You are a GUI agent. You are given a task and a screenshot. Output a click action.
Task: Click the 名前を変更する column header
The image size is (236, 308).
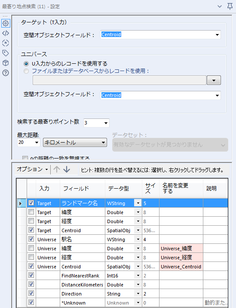click(181, 188)
